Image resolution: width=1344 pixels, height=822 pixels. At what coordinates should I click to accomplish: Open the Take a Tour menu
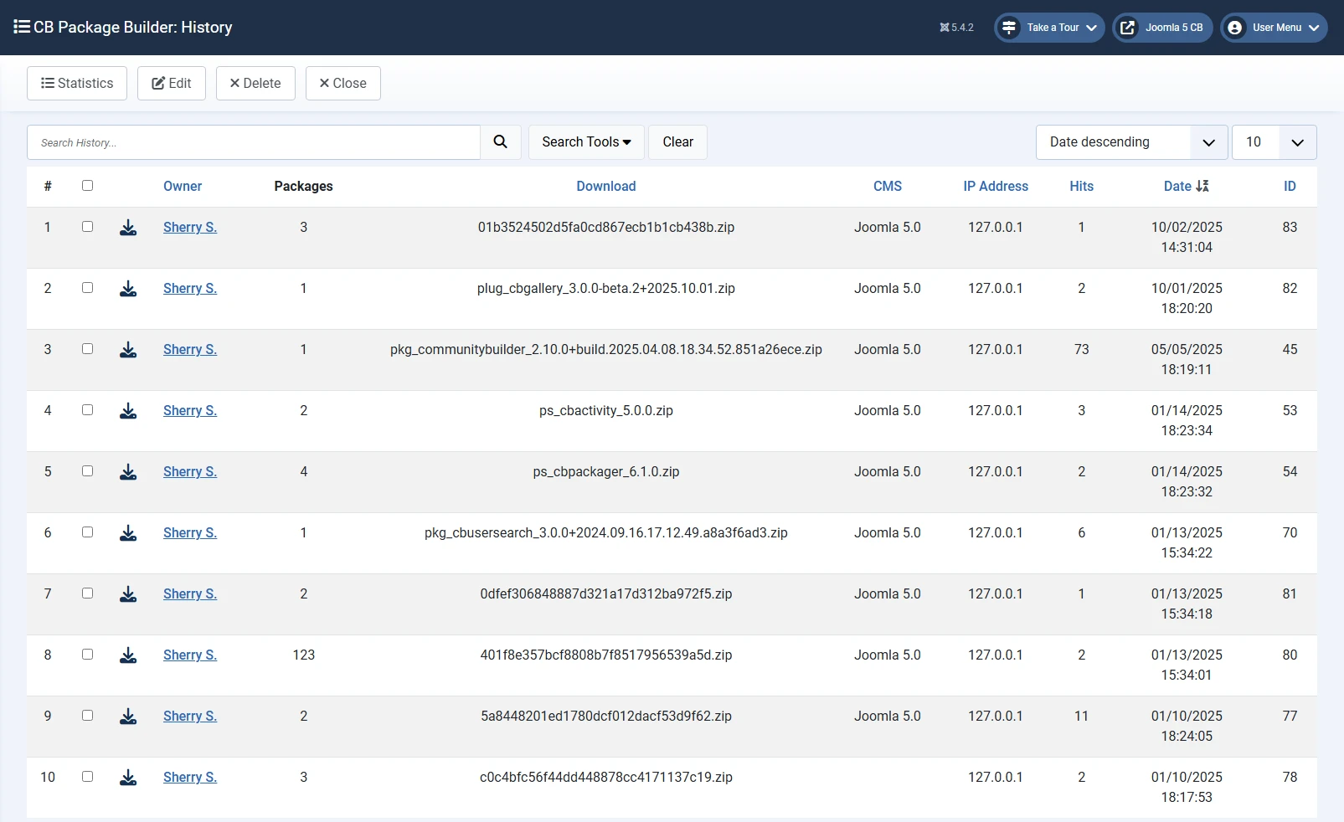tap(1049, 28)
